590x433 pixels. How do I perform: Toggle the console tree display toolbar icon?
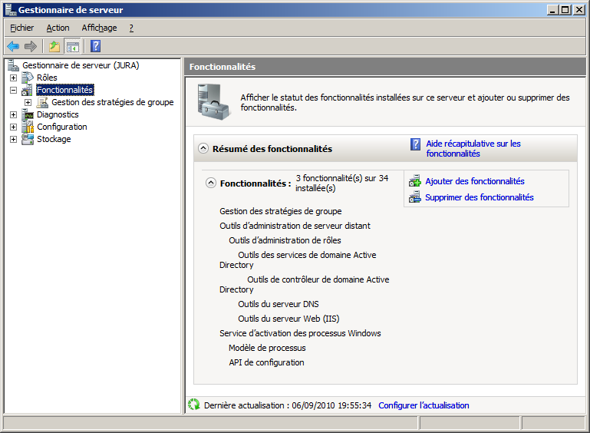point(73,46)
